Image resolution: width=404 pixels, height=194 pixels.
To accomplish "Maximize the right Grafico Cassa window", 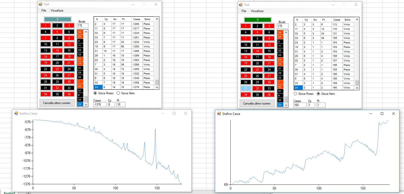I will pos(382,114).
